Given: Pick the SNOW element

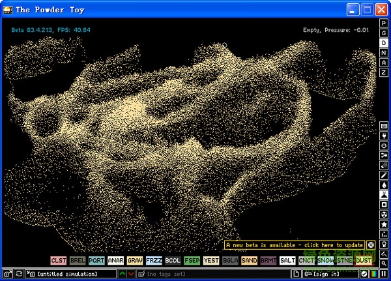Looking at the screenshot, I should point(325,260).
